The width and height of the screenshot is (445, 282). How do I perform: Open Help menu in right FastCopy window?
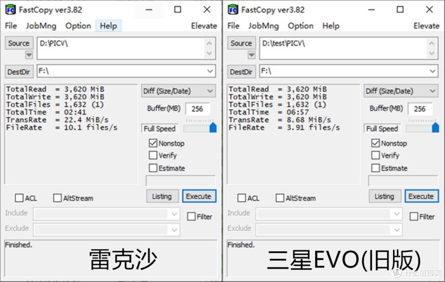pyautogui.click(x=330, y=26)
